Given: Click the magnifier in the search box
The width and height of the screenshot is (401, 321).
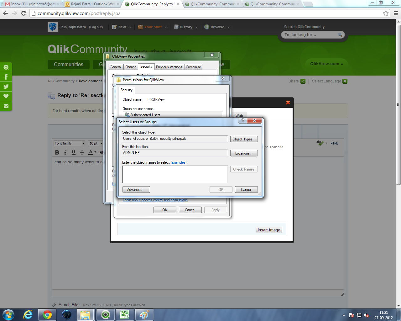Looking at the screenshot, I should point(340,35).
